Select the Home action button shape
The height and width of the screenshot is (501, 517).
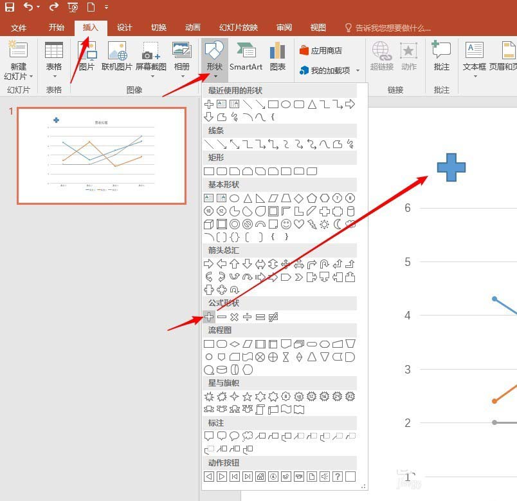tap(260, 477)
